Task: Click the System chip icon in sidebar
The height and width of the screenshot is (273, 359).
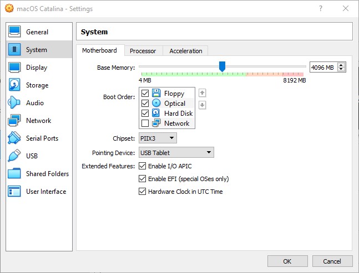Action: 14,49
